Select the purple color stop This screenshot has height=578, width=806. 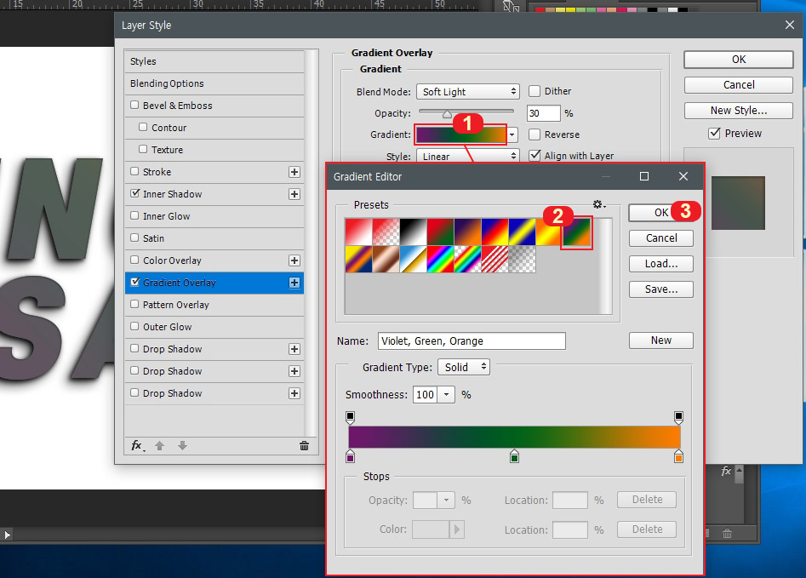pos(351,456)
